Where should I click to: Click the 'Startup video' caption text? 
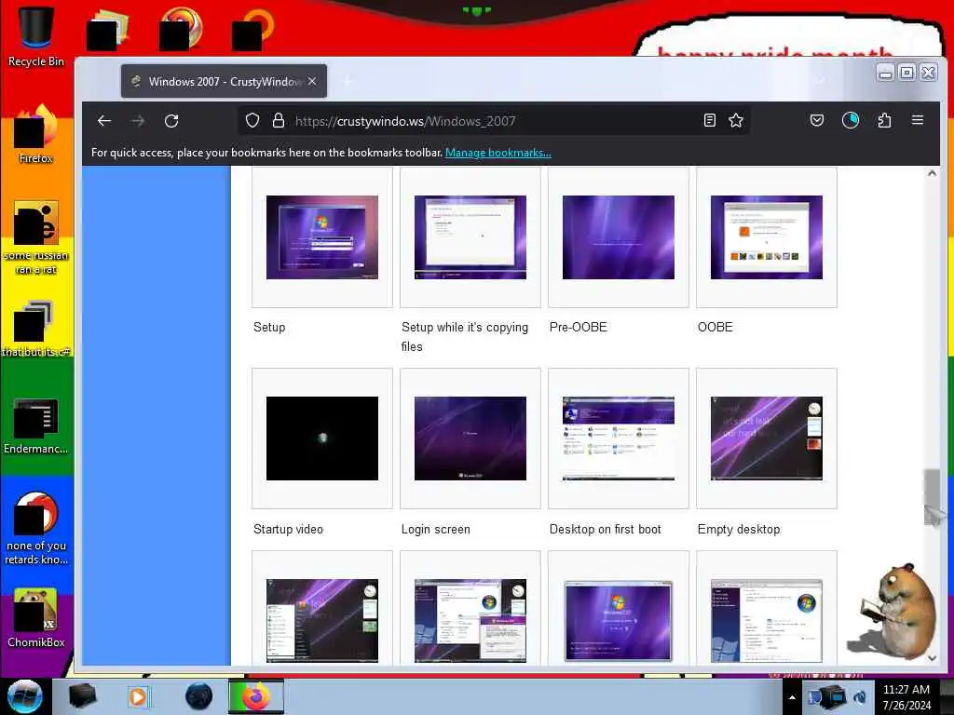coord(289,529)
